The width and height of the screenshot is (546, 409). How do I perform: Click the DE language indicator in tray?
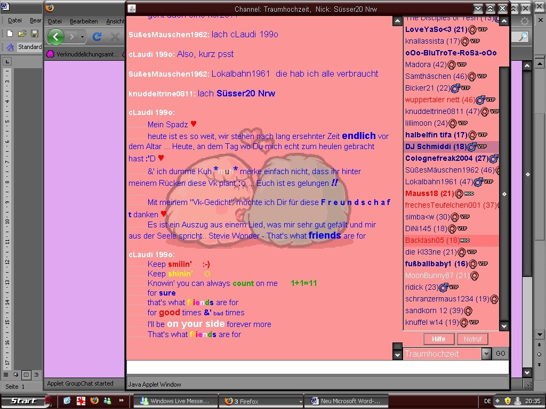click(x=487, y=401)
